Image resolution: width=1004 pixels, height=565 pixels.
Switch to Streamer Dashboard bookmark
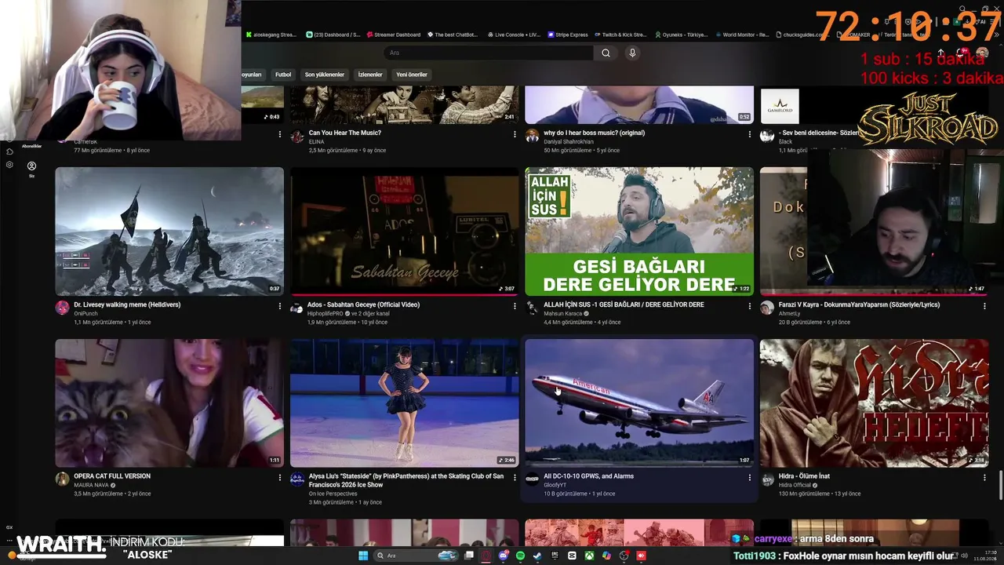(x=394, y=35)
